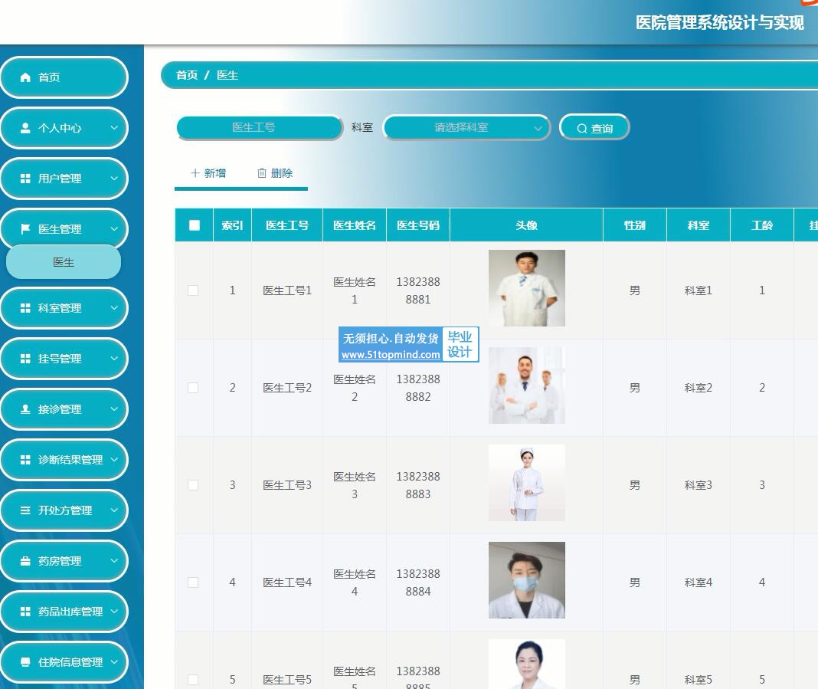Open the avatar photo of 医生工号3
Screen dimensions: 818x689
(x=527, y=483)
